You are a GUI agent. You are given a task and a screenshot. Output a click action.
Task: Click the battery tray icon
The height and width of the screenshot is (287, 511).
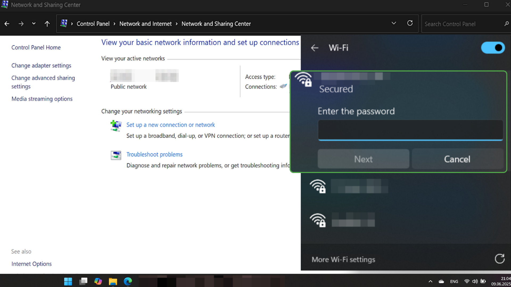click(483, 281)
